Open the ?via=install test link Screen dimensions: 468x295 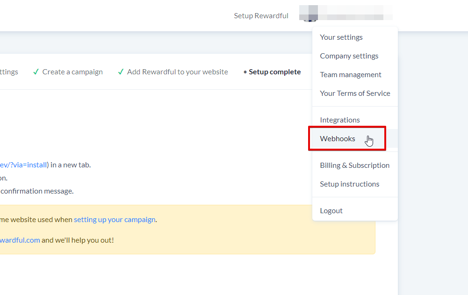23,165
